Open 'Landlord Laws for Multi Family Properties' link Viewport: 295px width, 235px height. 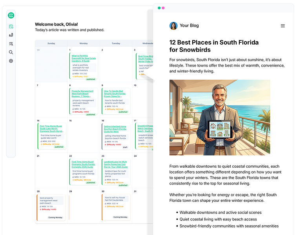pyautogui.click(x=116, y=164)
